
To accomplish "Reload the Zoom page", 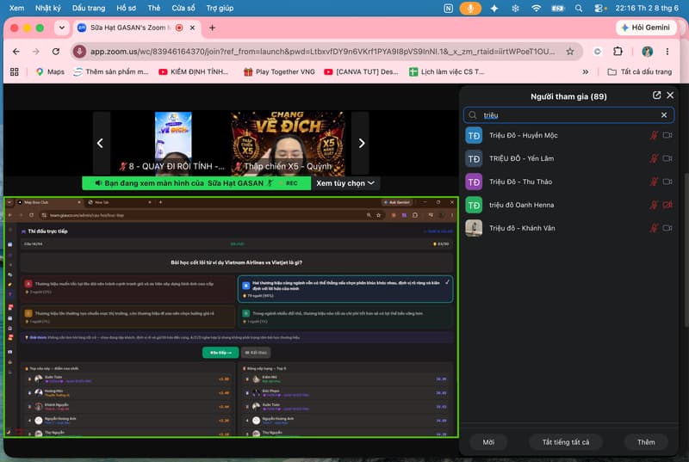I will (56, 52).
